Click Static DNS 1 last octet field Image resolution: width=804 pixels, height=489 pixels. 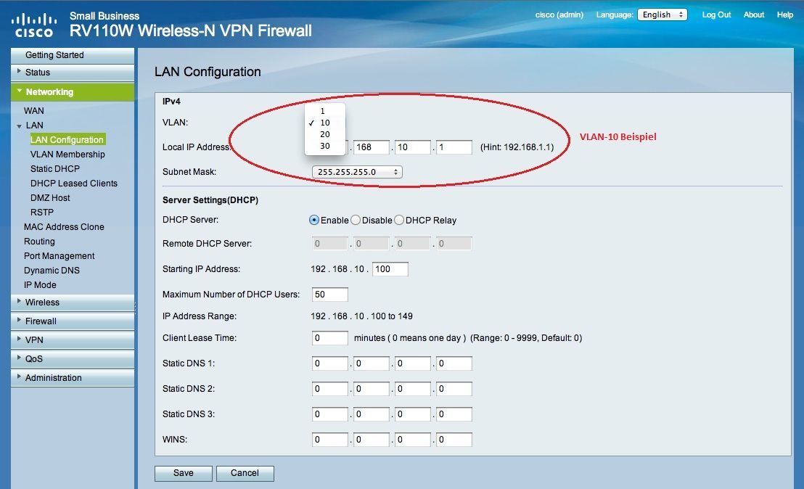[x=454, y=363]
